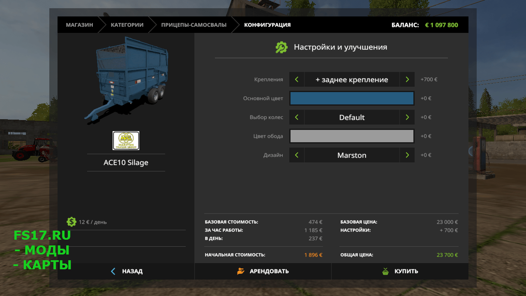This screenshot has height=296, width=526.
Task: Click the 'Marston' design value field
Action: click(352, 155)
